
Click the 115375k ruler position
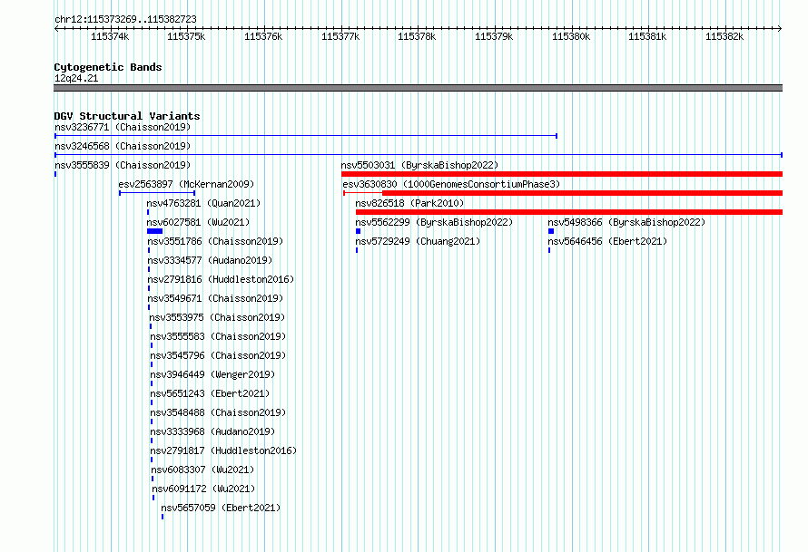point(186,36)
